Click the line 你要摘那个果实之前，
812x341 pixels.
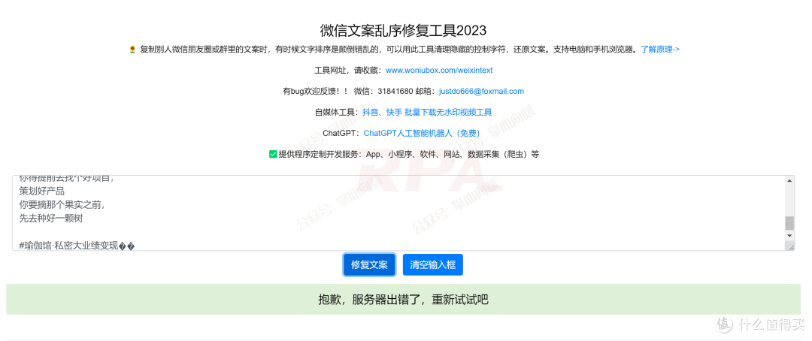click(62, 204)
